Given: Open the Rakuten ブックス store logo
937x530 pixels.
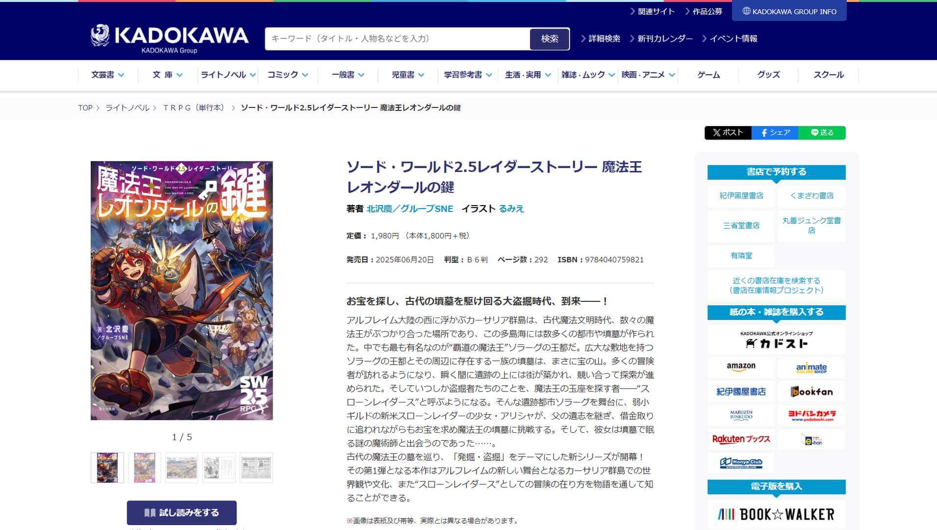Looking at the screenshot, I should point(741,439).
